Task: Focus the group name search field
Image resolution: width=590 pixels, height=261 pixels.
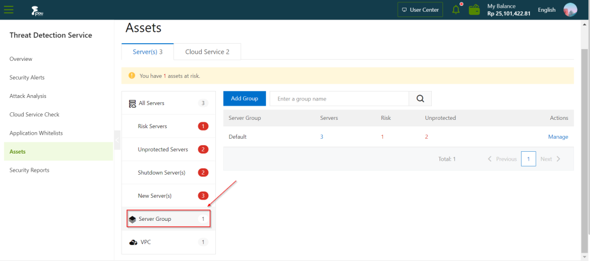Action: [339, 99]
